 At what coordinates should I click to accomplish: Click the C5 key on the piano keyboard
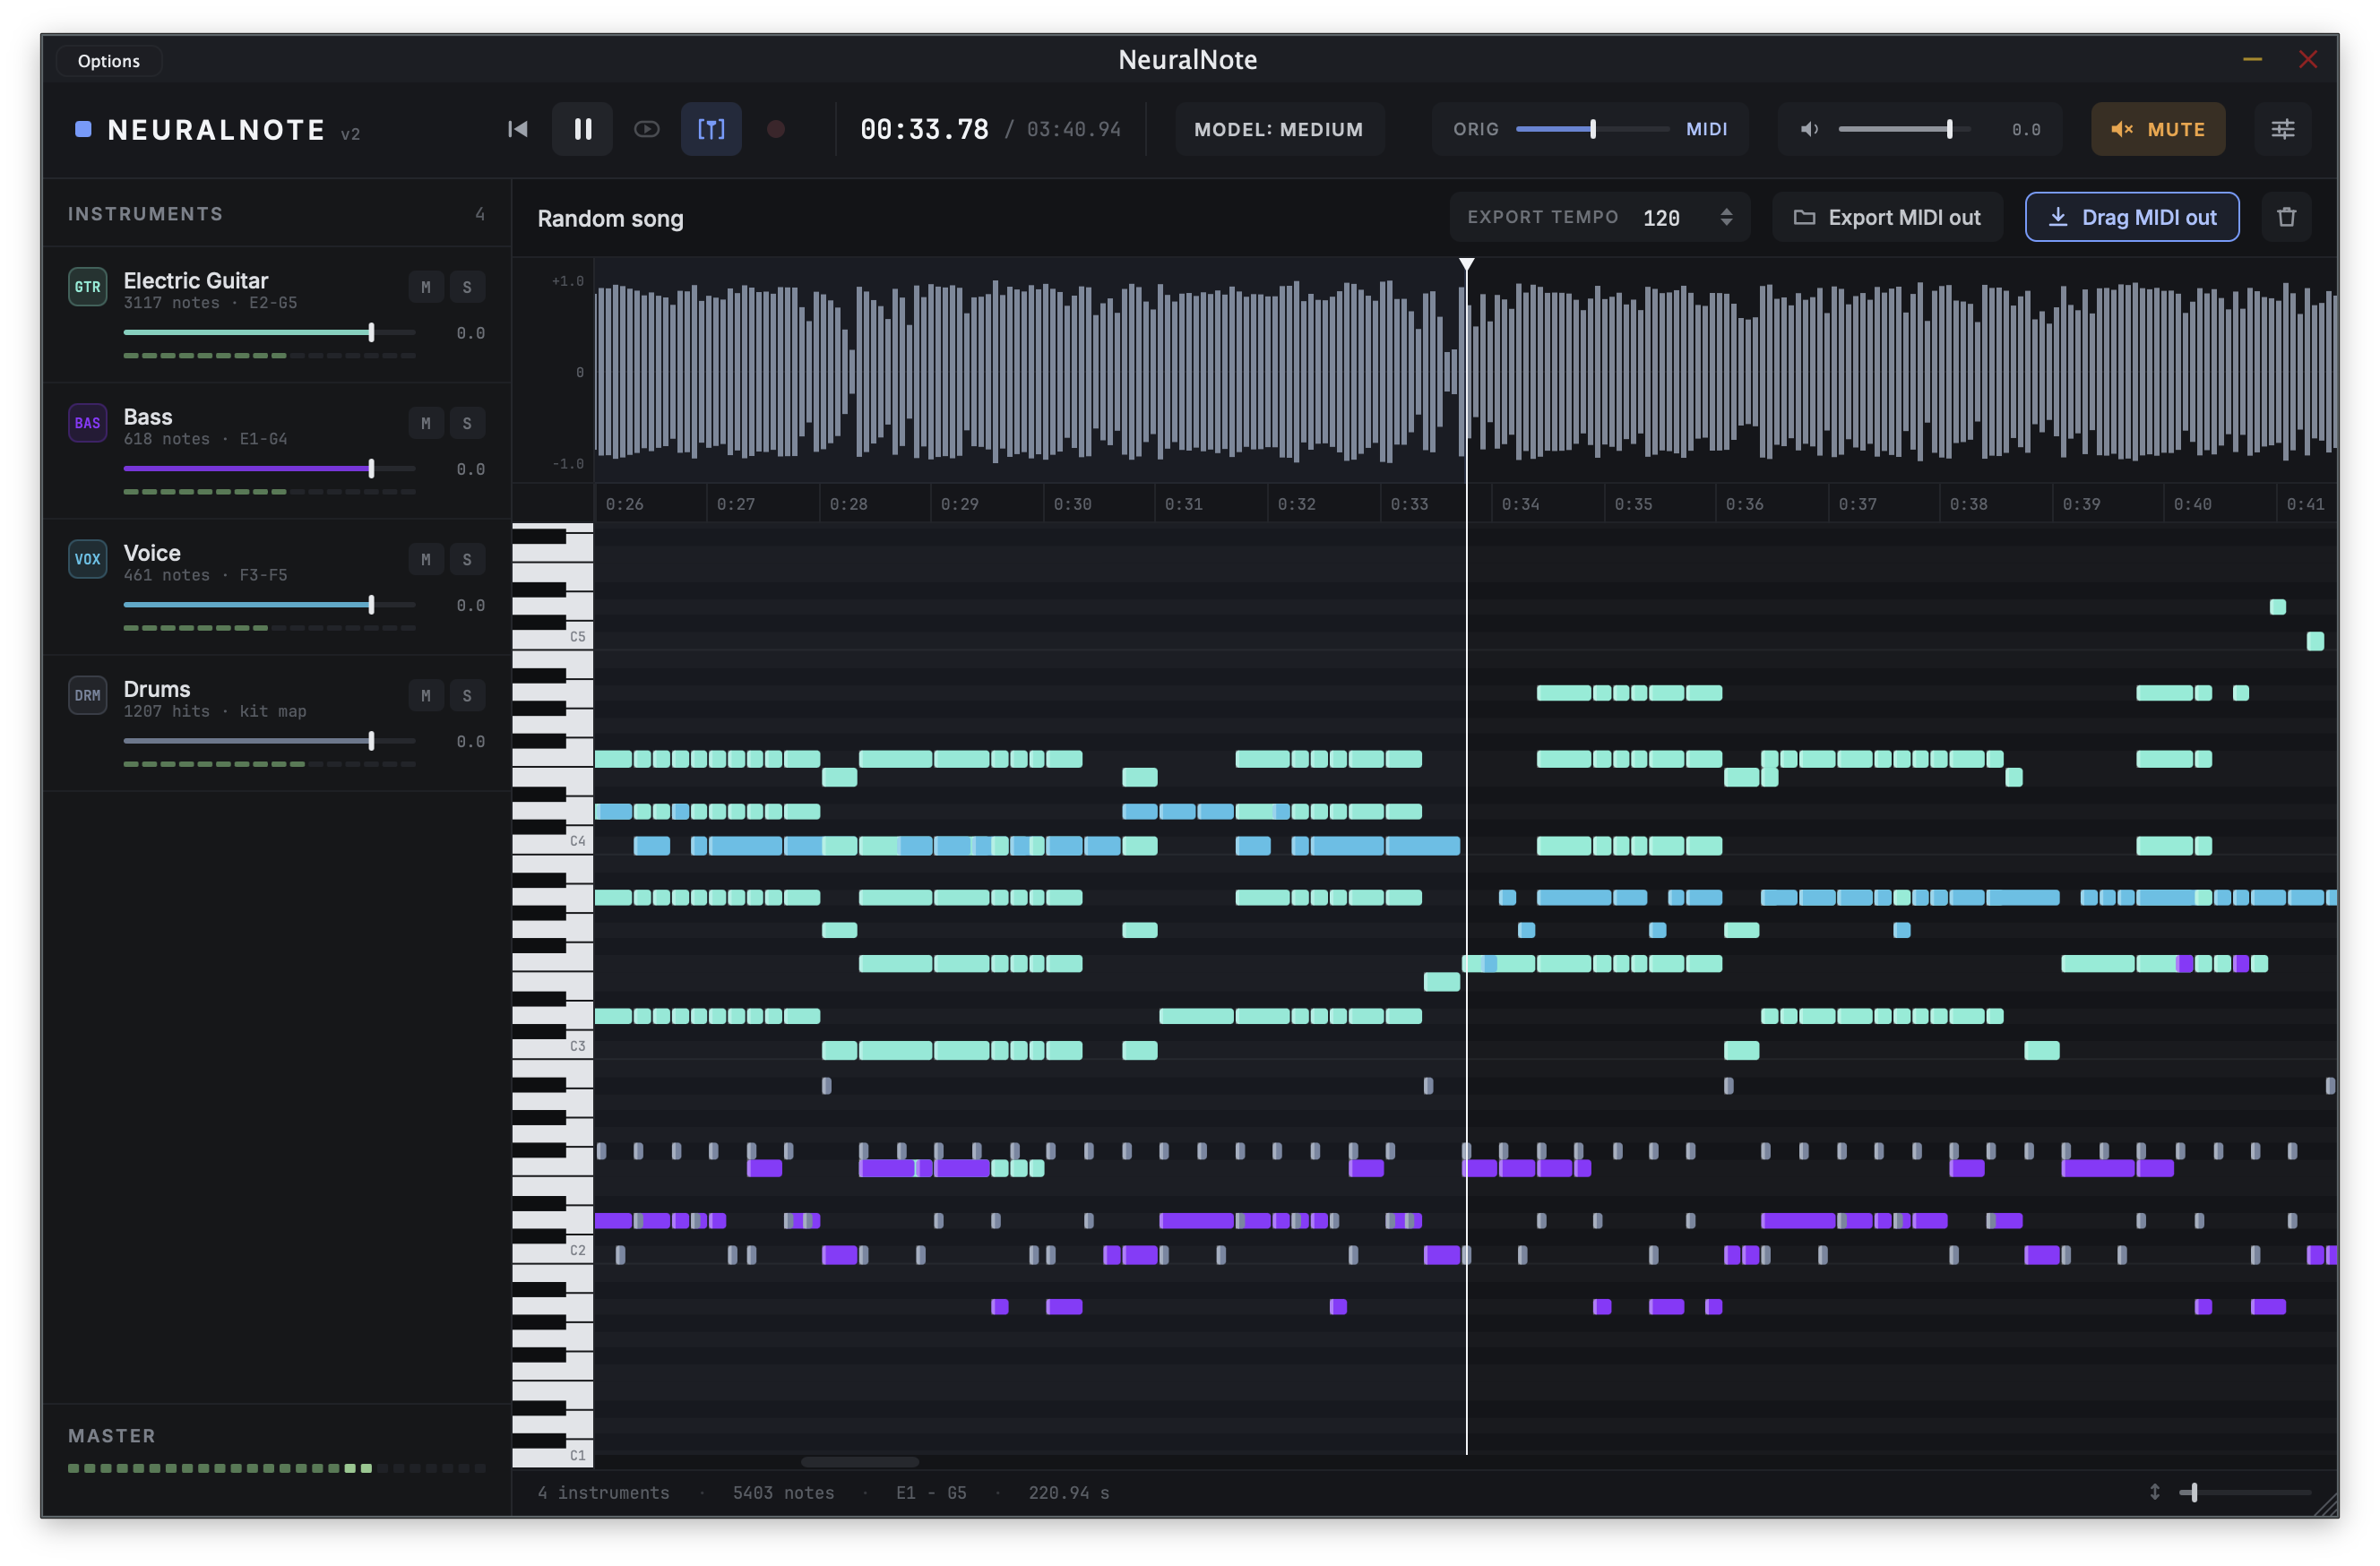[x=553, y=637]
